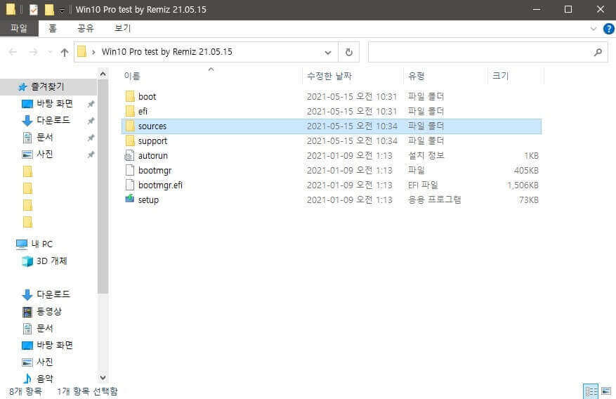Click the navigation pane scroll up arrow

(103, 74)
